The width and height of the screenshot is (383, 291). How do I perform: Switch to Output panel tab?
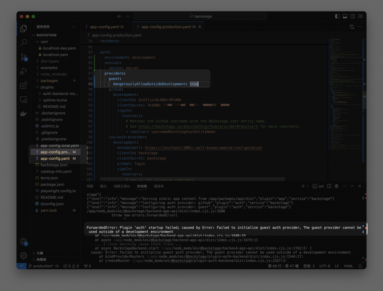point(104,186)
